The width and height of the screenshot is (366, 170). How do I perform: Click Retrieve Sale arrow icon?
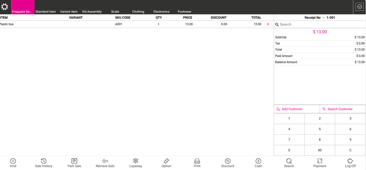pyautogui.click(x=105, y=161)
